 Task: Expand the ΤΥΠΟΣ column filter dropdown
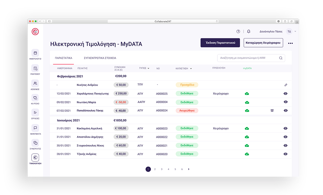148,68
